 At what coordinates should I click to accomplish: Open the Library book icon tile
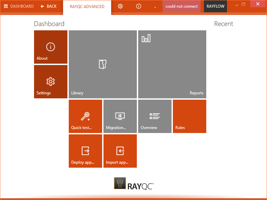pos(102,64)
